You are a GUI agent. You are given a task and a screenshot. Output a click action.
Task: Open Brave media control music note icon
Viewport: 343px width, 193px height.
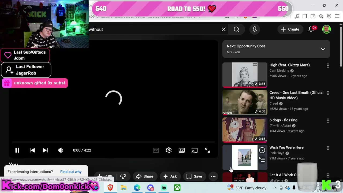[x=297, y=16]
